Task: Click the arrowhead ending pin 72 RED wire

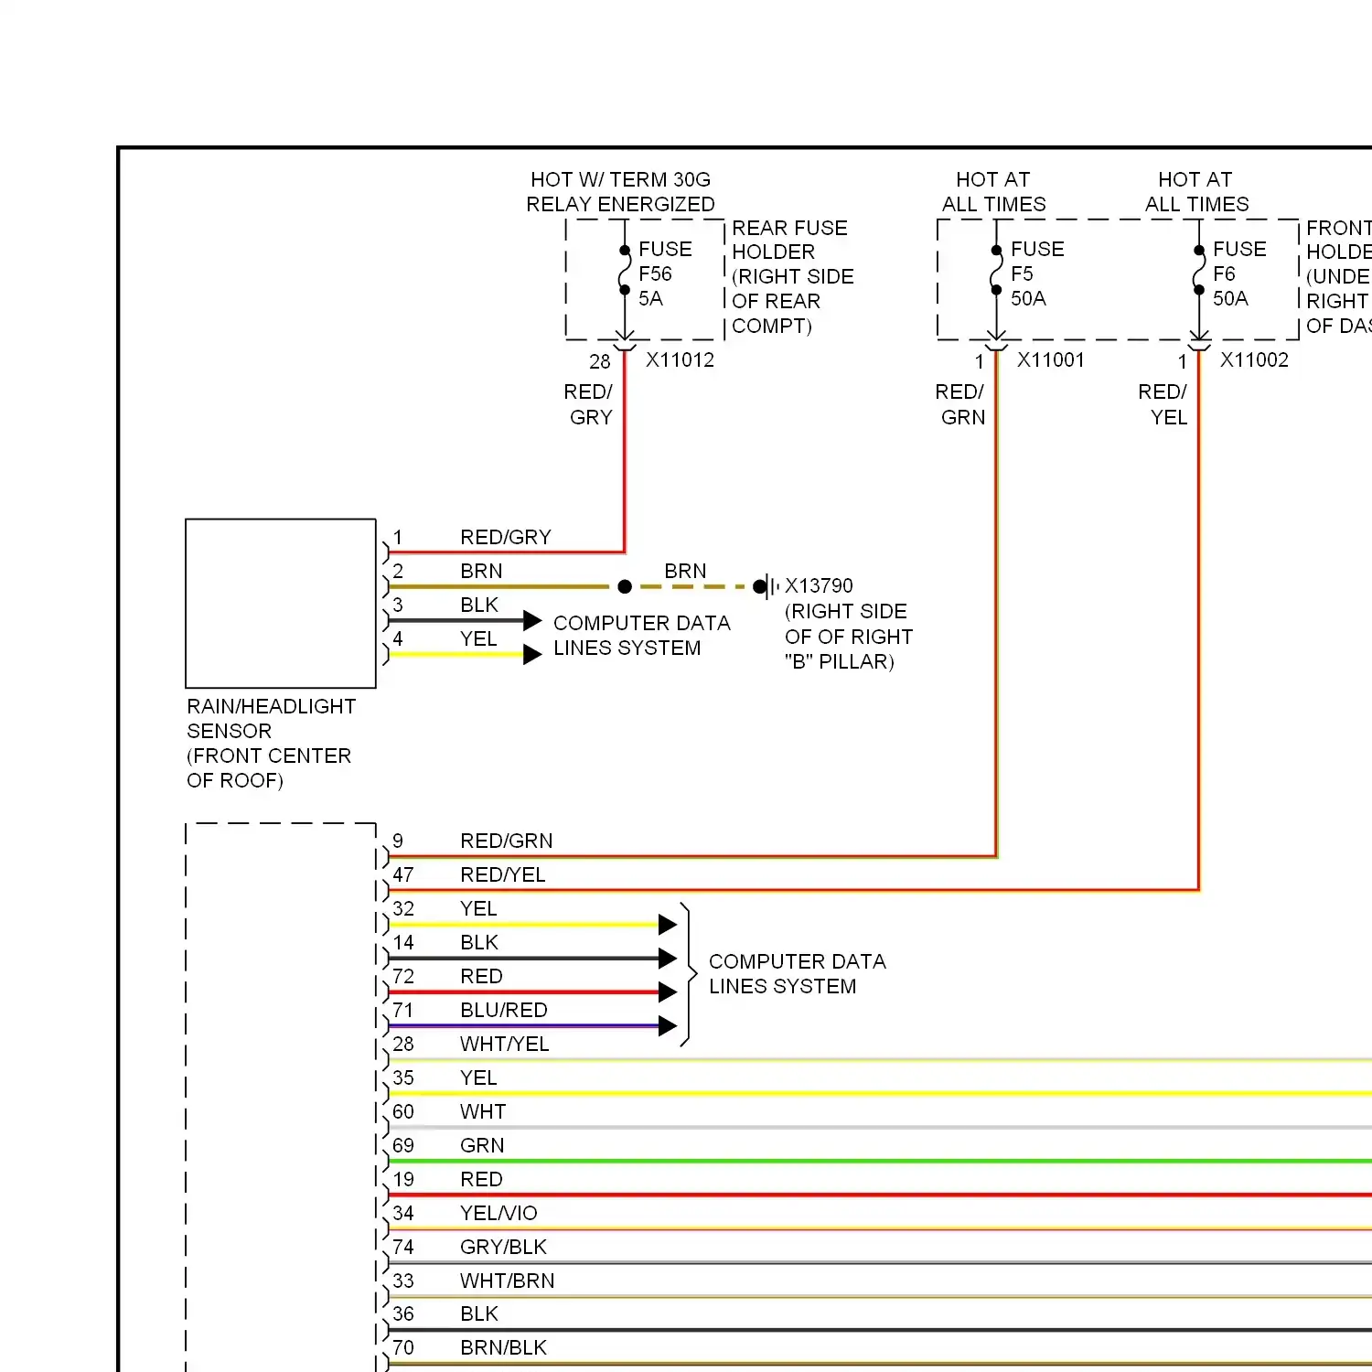Action: click(668, 991)
